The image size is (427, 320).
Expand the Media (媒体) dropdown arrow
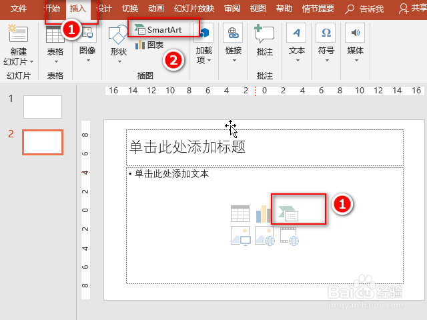point(356,61)
